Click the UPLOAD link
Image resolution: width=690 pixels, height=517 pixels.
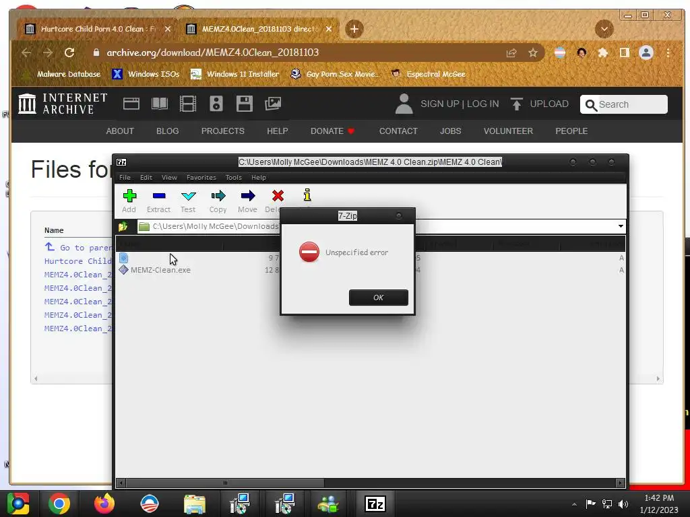point(540,104)
